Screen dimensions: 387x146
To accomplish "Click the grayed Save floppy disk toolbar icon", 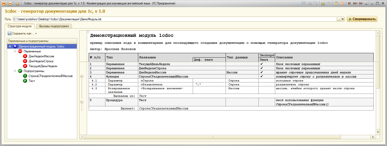I will click(x=303, y=4).
